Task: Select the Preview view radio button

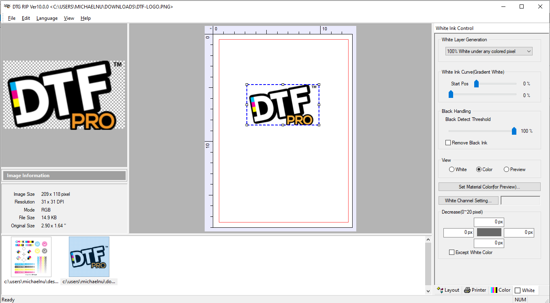Action: pos(506,170)
